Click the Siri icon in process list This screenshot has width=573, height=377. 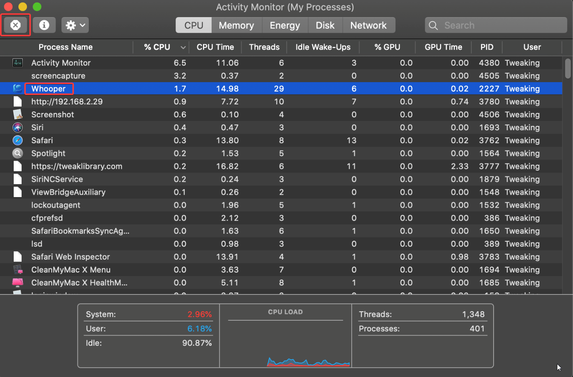pyautogui.click(x=18, y=127)
